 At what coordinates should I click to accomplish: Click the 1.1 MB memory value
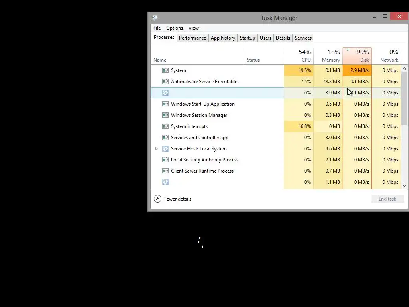click(x=333, y=182)
